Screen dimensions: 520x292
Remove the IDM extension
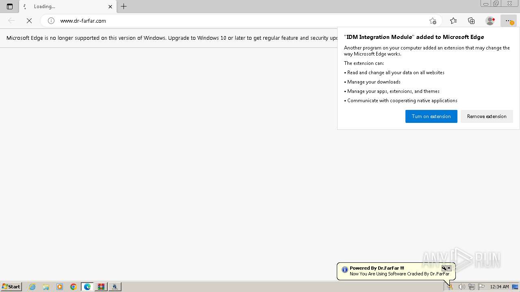(x=487, y=116)
